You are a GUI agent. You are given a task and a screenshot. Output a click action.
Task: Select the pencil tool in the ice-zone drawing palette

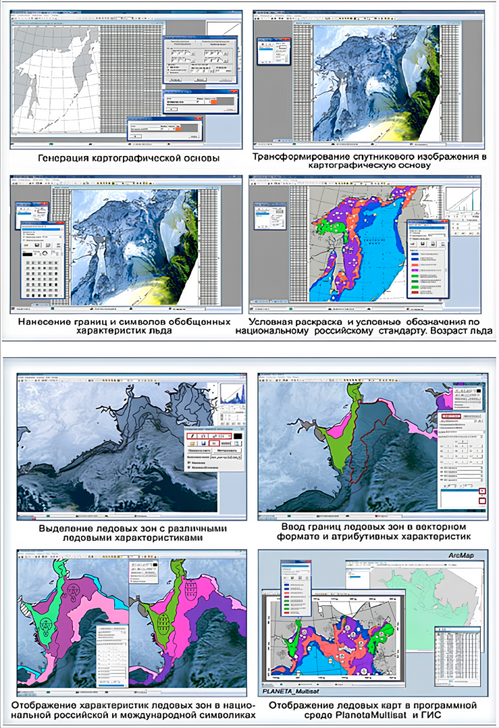pos(192,437)
